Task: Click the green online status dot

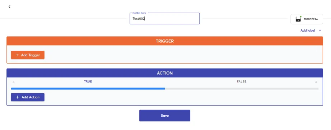Action: 300,17
